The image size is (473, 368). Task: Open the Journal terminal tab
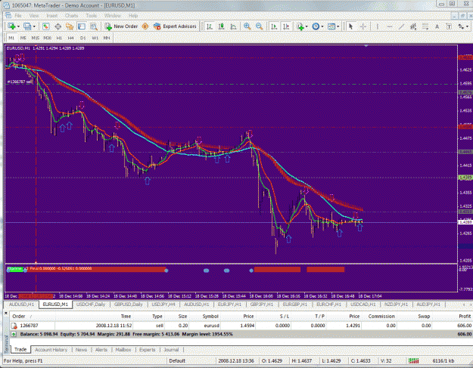click(x=171, y=350)
